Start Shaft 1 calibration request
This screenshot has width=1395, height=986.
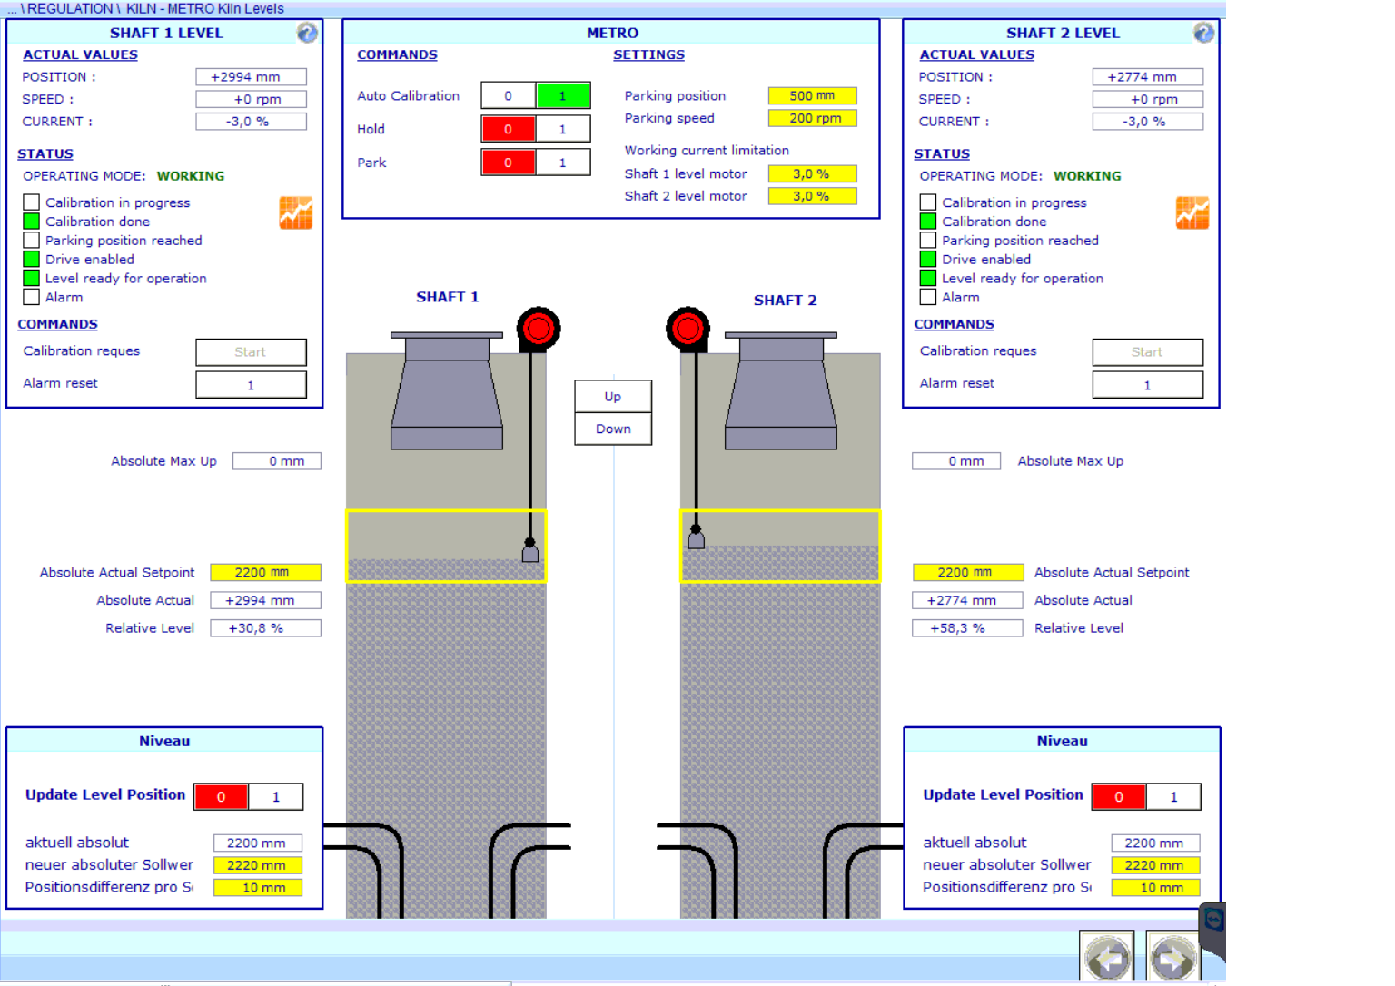pos(251,352)
